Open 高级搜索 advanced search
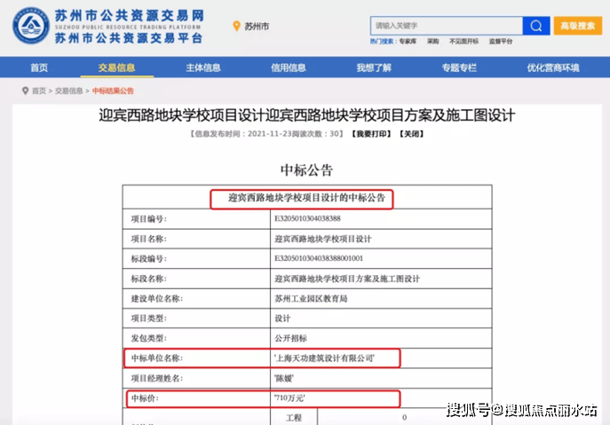The height and width of the screenshot is (425, 610). [578, 26]
